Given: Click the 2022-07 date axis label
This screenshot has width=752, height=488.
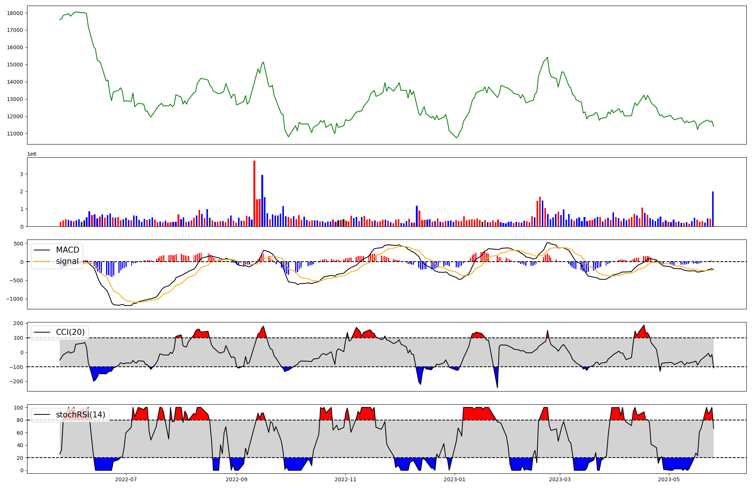Looking at the screenshot, I should [126, 479].
